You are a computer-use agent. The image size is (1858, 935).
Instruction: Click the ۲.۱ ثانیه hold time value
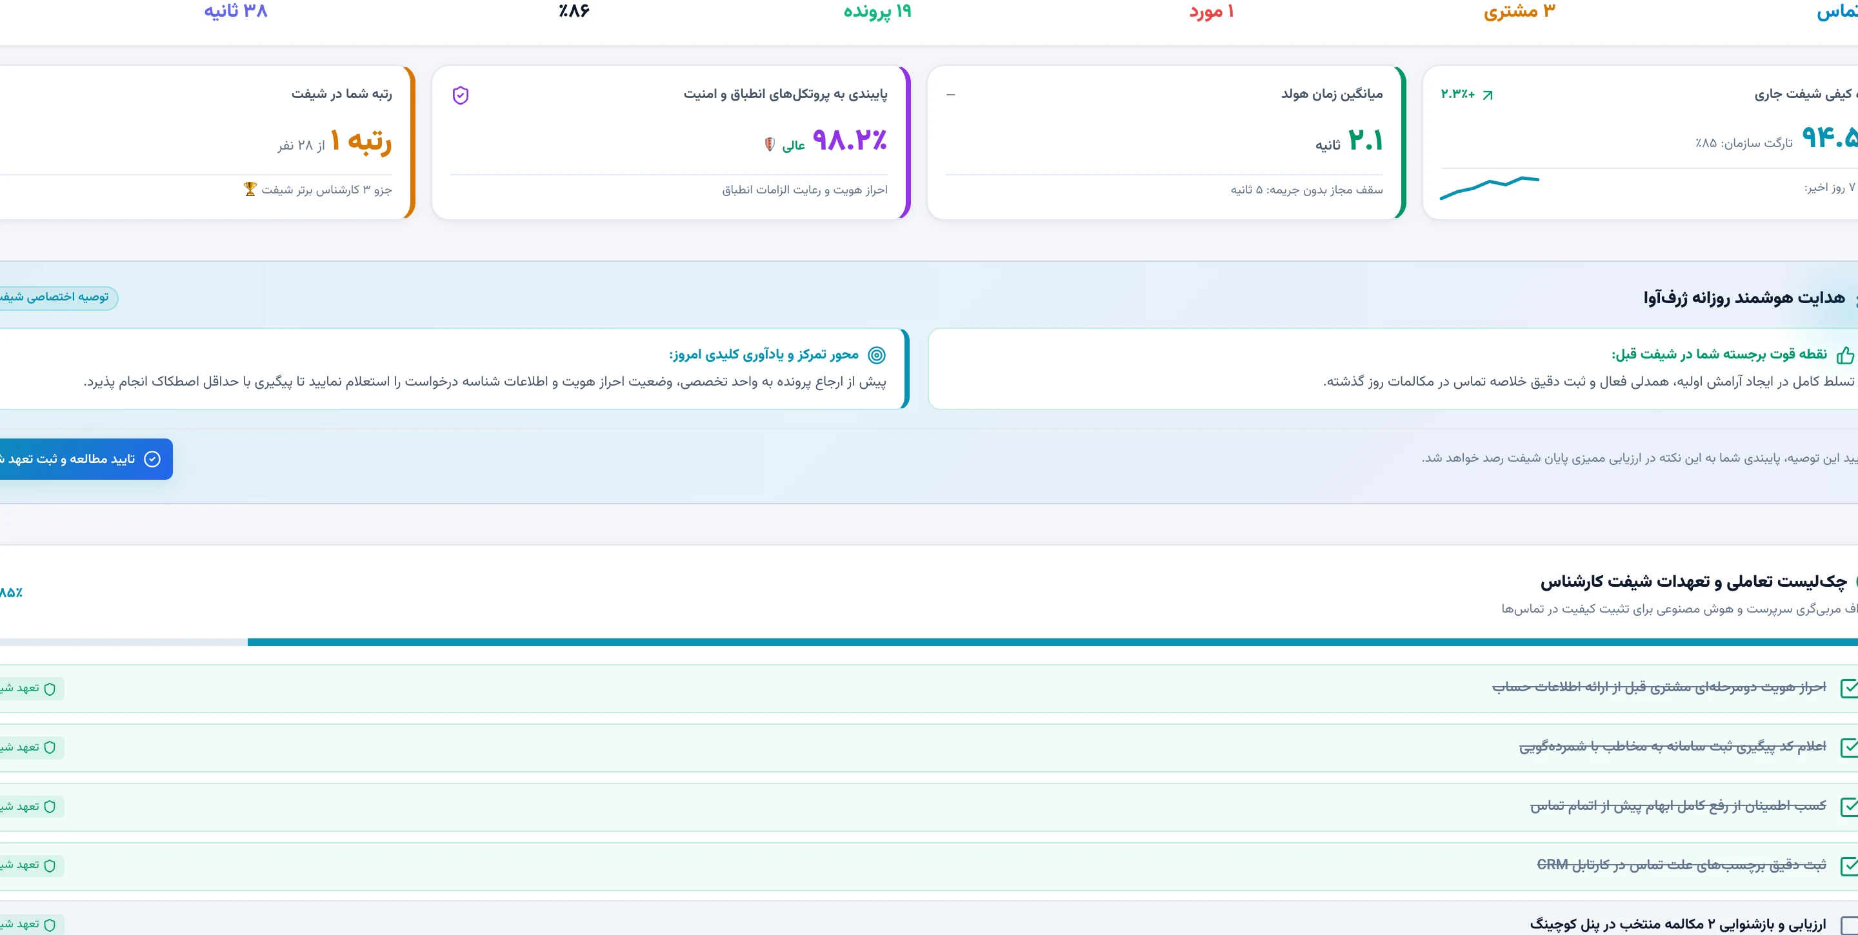click(1349, 141)
